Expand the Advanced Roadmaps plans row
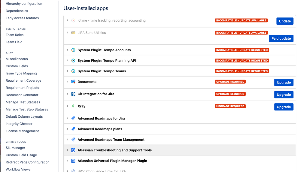This screenshot has height=172, width=300. point(68,129)
